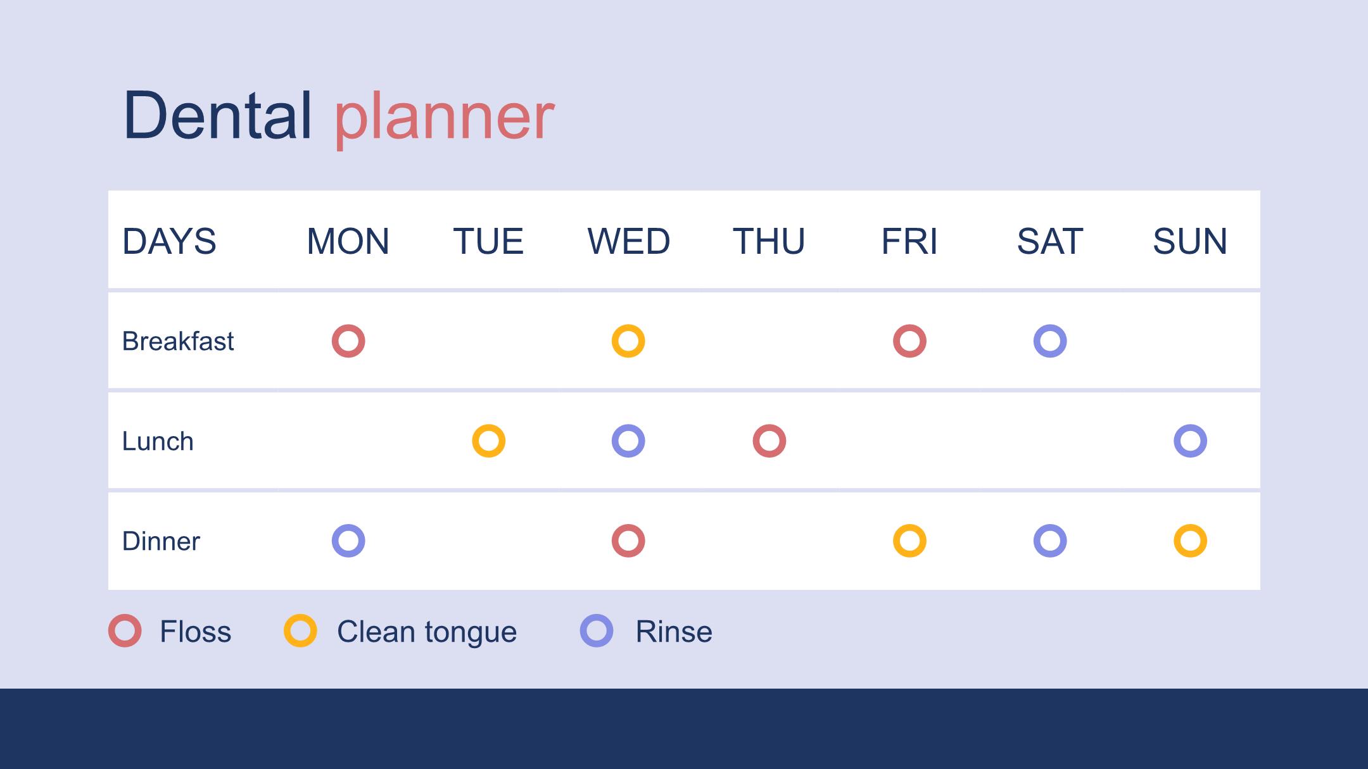Select the Saturday Breakfast rinse circle
The image size is (1368, 769).
click(x=1050, y=341)
